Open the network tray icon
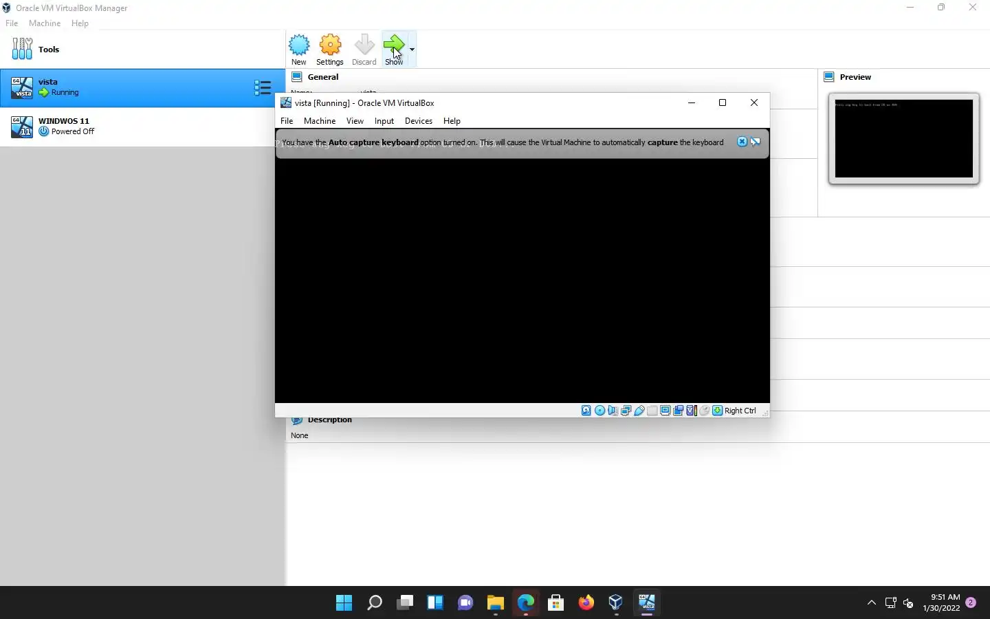Image resolution: width=990 pixels, height=619 pixels. pos(891,603)
